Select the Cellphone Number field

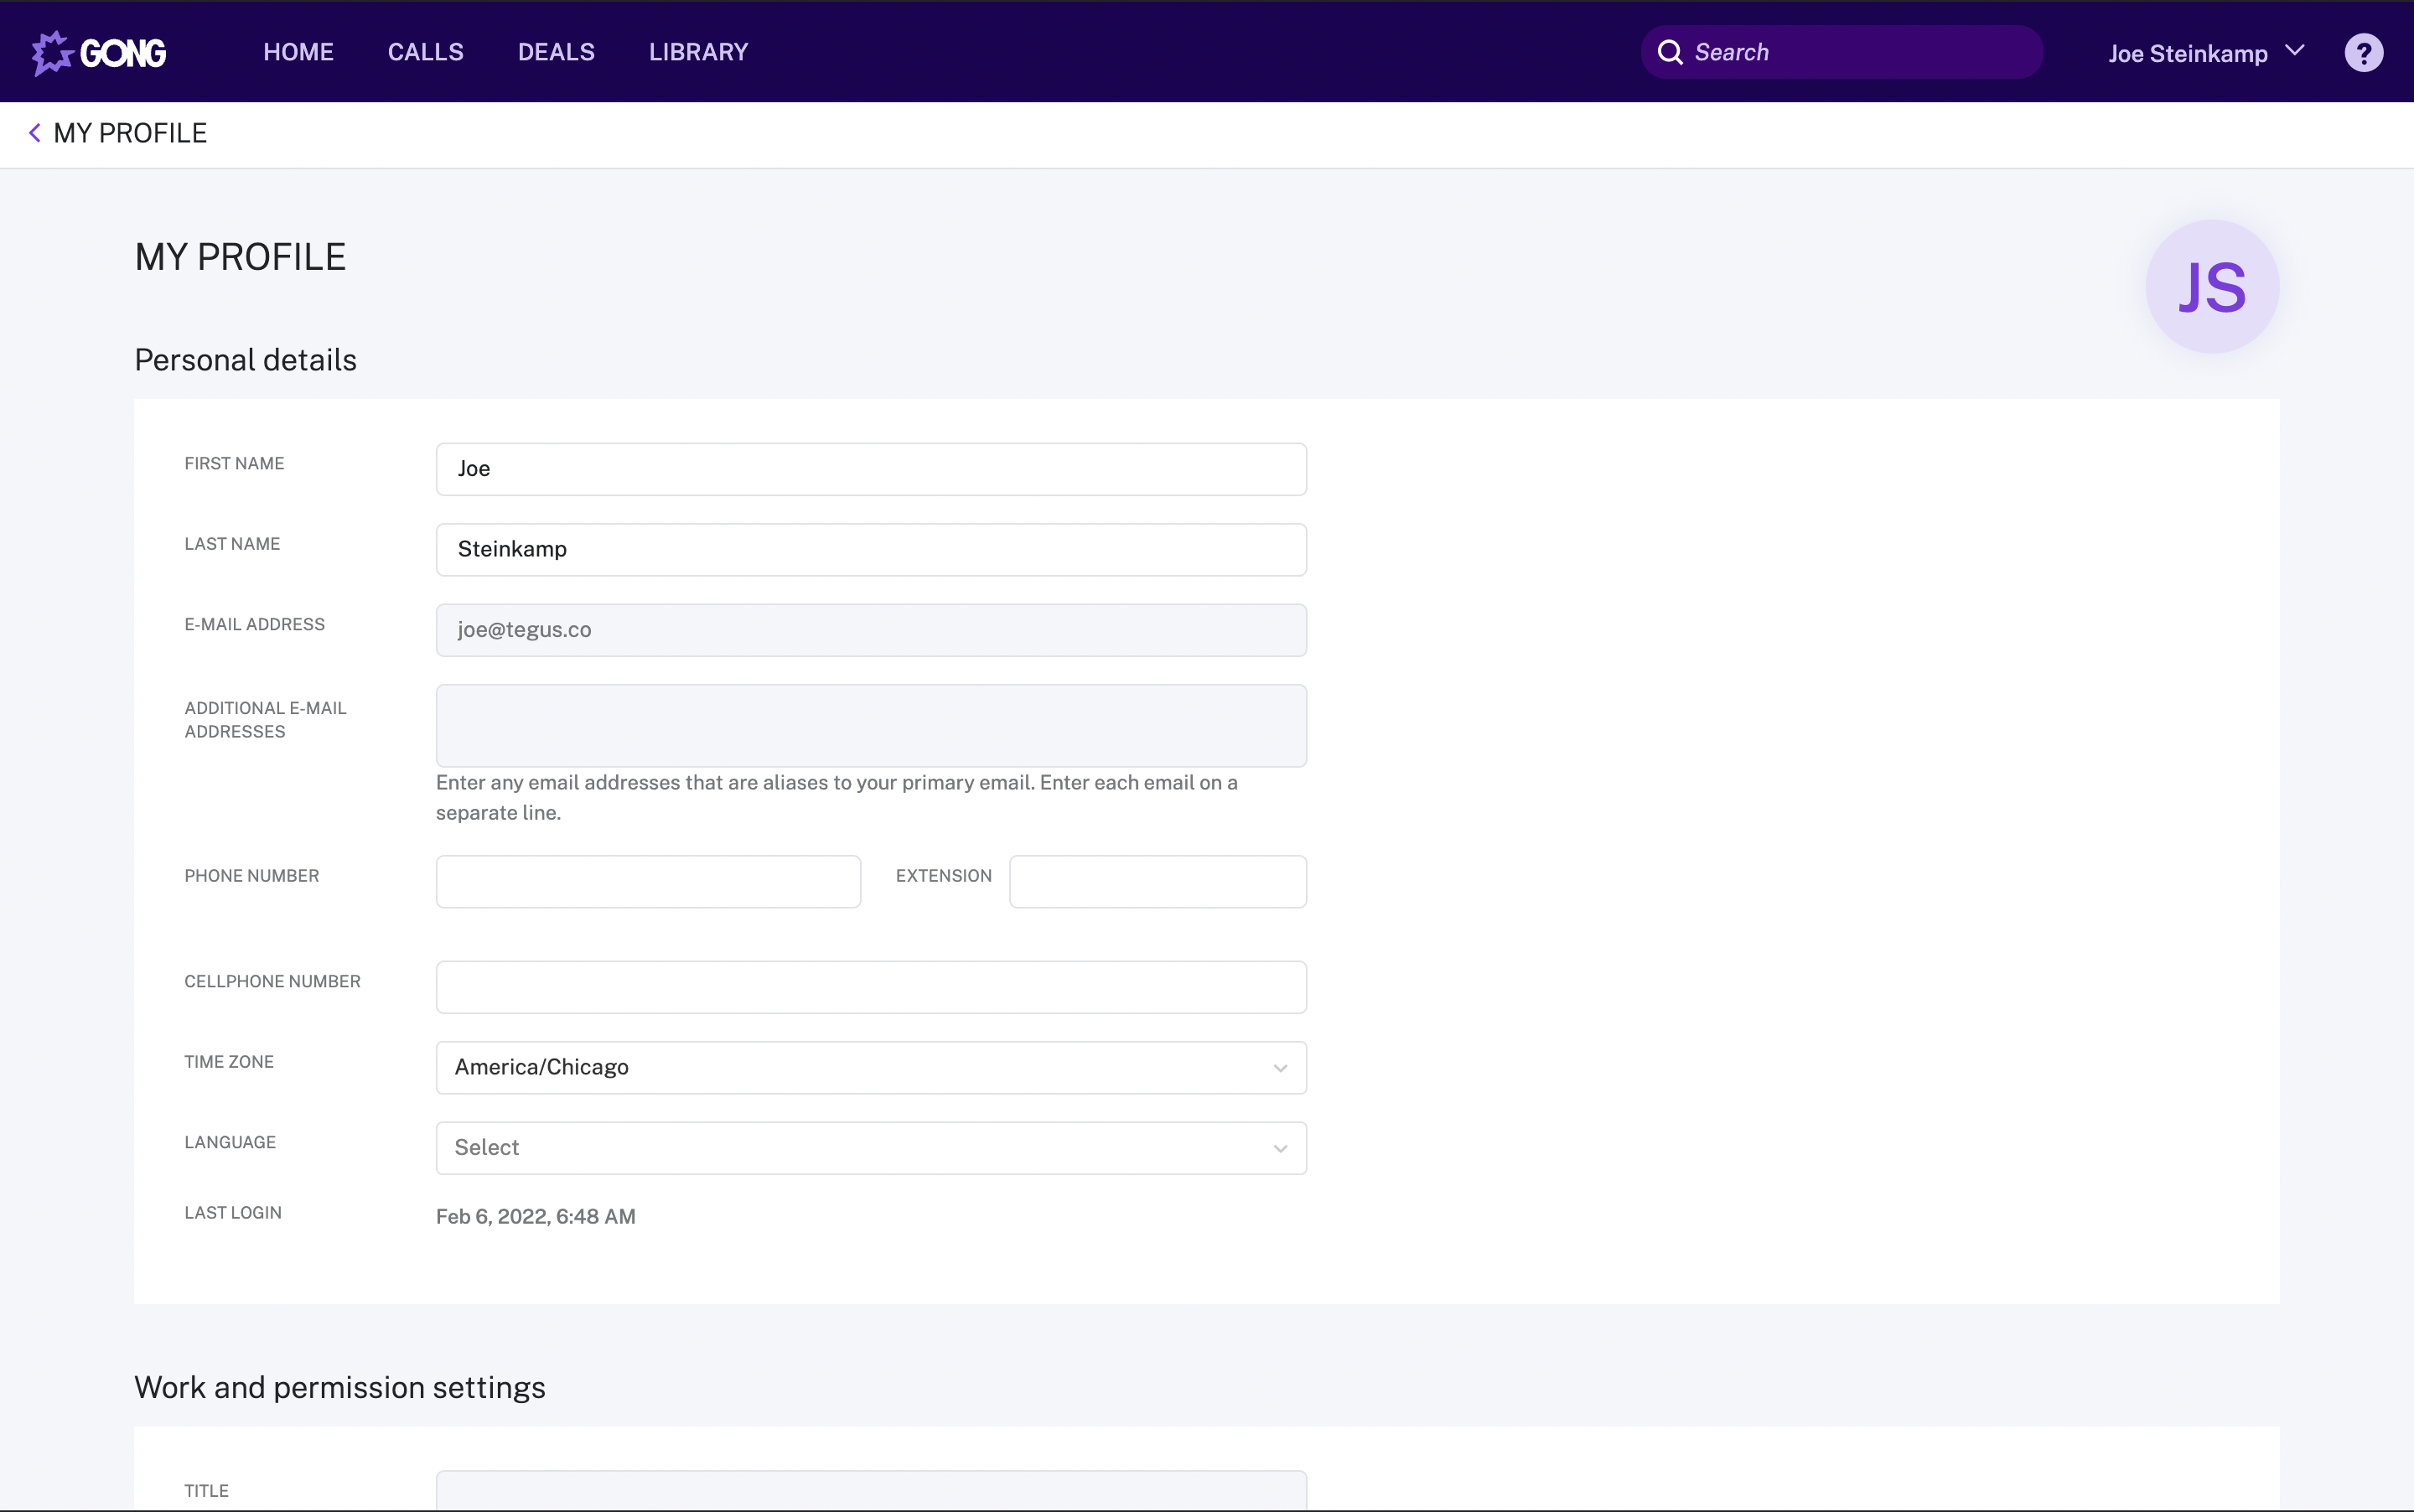(870, 987)
